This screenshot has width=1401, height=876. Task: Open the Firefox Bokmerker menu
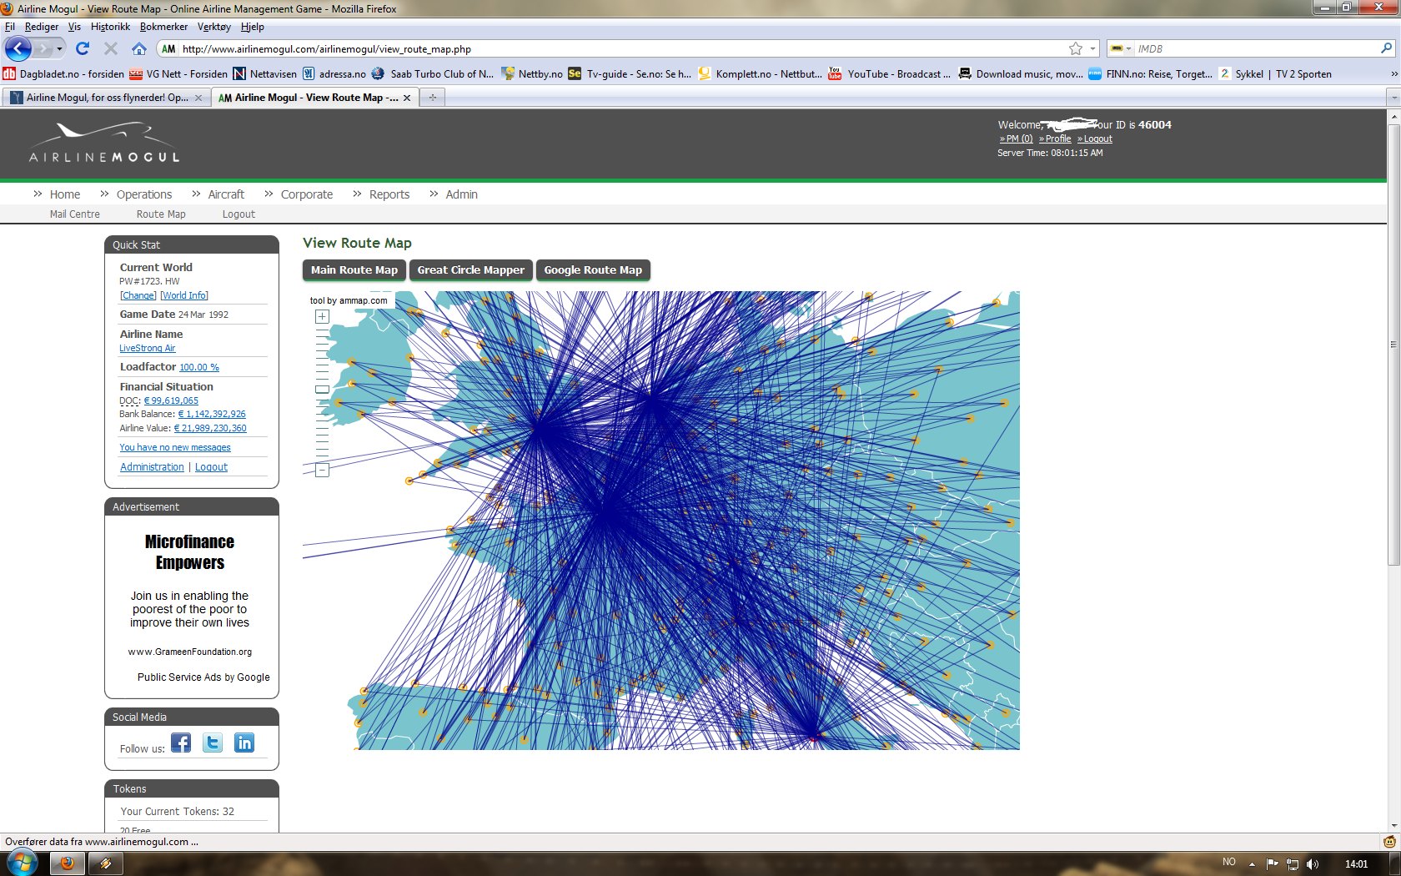163,27
